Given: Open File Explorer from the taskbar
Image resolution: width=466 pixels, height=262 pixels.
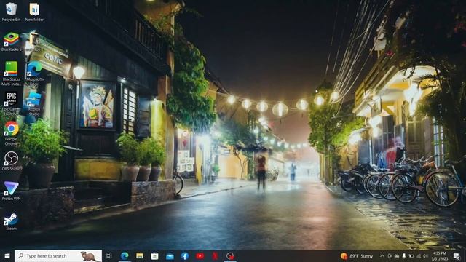Looking at the screenshot, I should click(x=140, y=255).
